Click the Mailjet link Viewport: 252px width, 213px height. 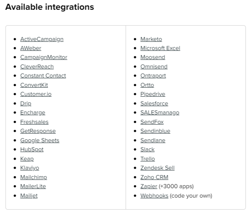29,196
